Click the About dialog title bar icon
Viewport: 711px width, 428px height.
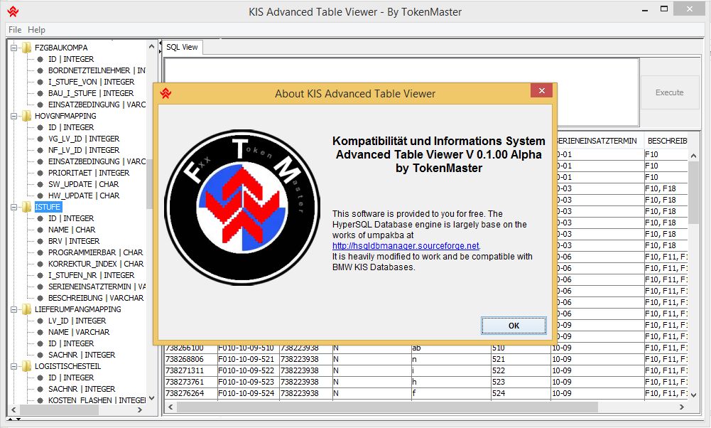click(x=165, y=94)
